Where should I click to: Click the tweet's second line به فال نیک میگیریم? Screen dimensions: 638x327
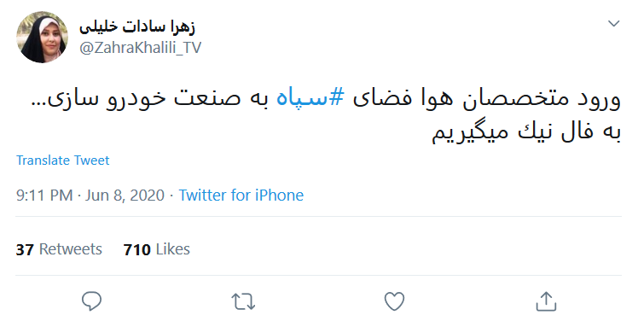(526, 132)
